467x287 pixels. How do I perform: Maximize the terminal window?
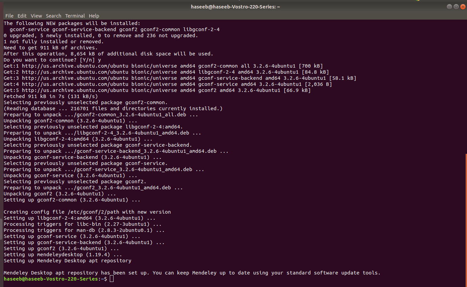pos(456,6)
